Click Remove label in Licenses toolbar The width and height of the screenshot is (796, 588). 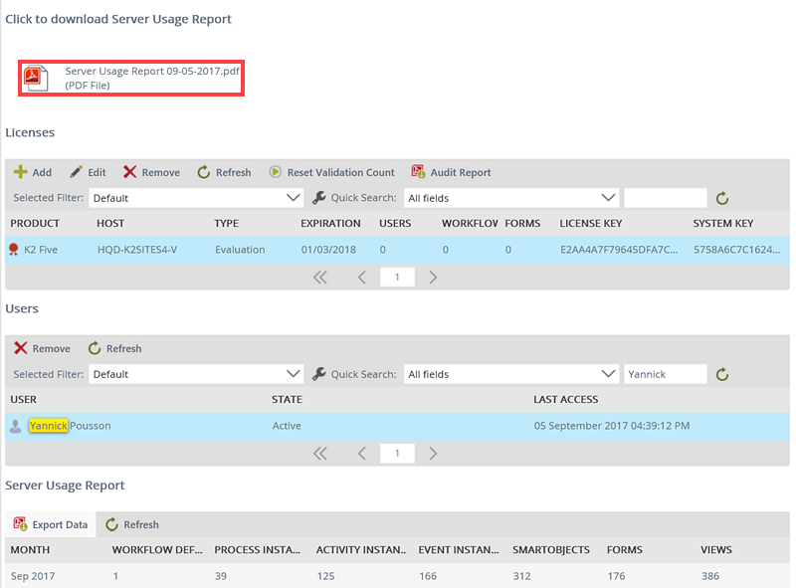pyautogui.click(x=161, y=173)
